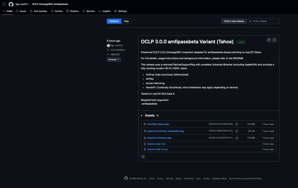Viewport: 298px width, 188px height.
Task: Click the zip file icon beside Source code (zip)
Action: click(x=145, y=144)
